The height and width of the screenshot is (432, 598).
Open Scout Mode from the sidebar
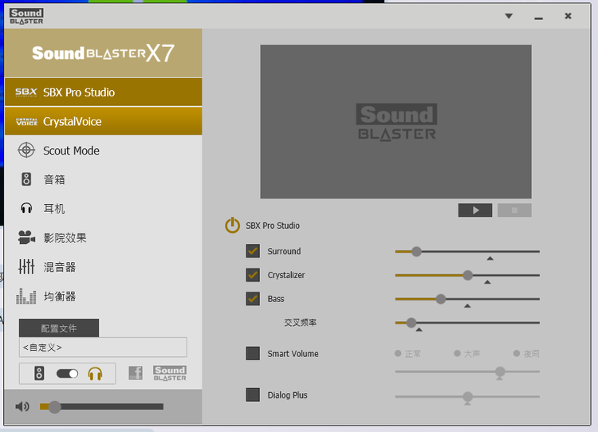click(70, 151)
